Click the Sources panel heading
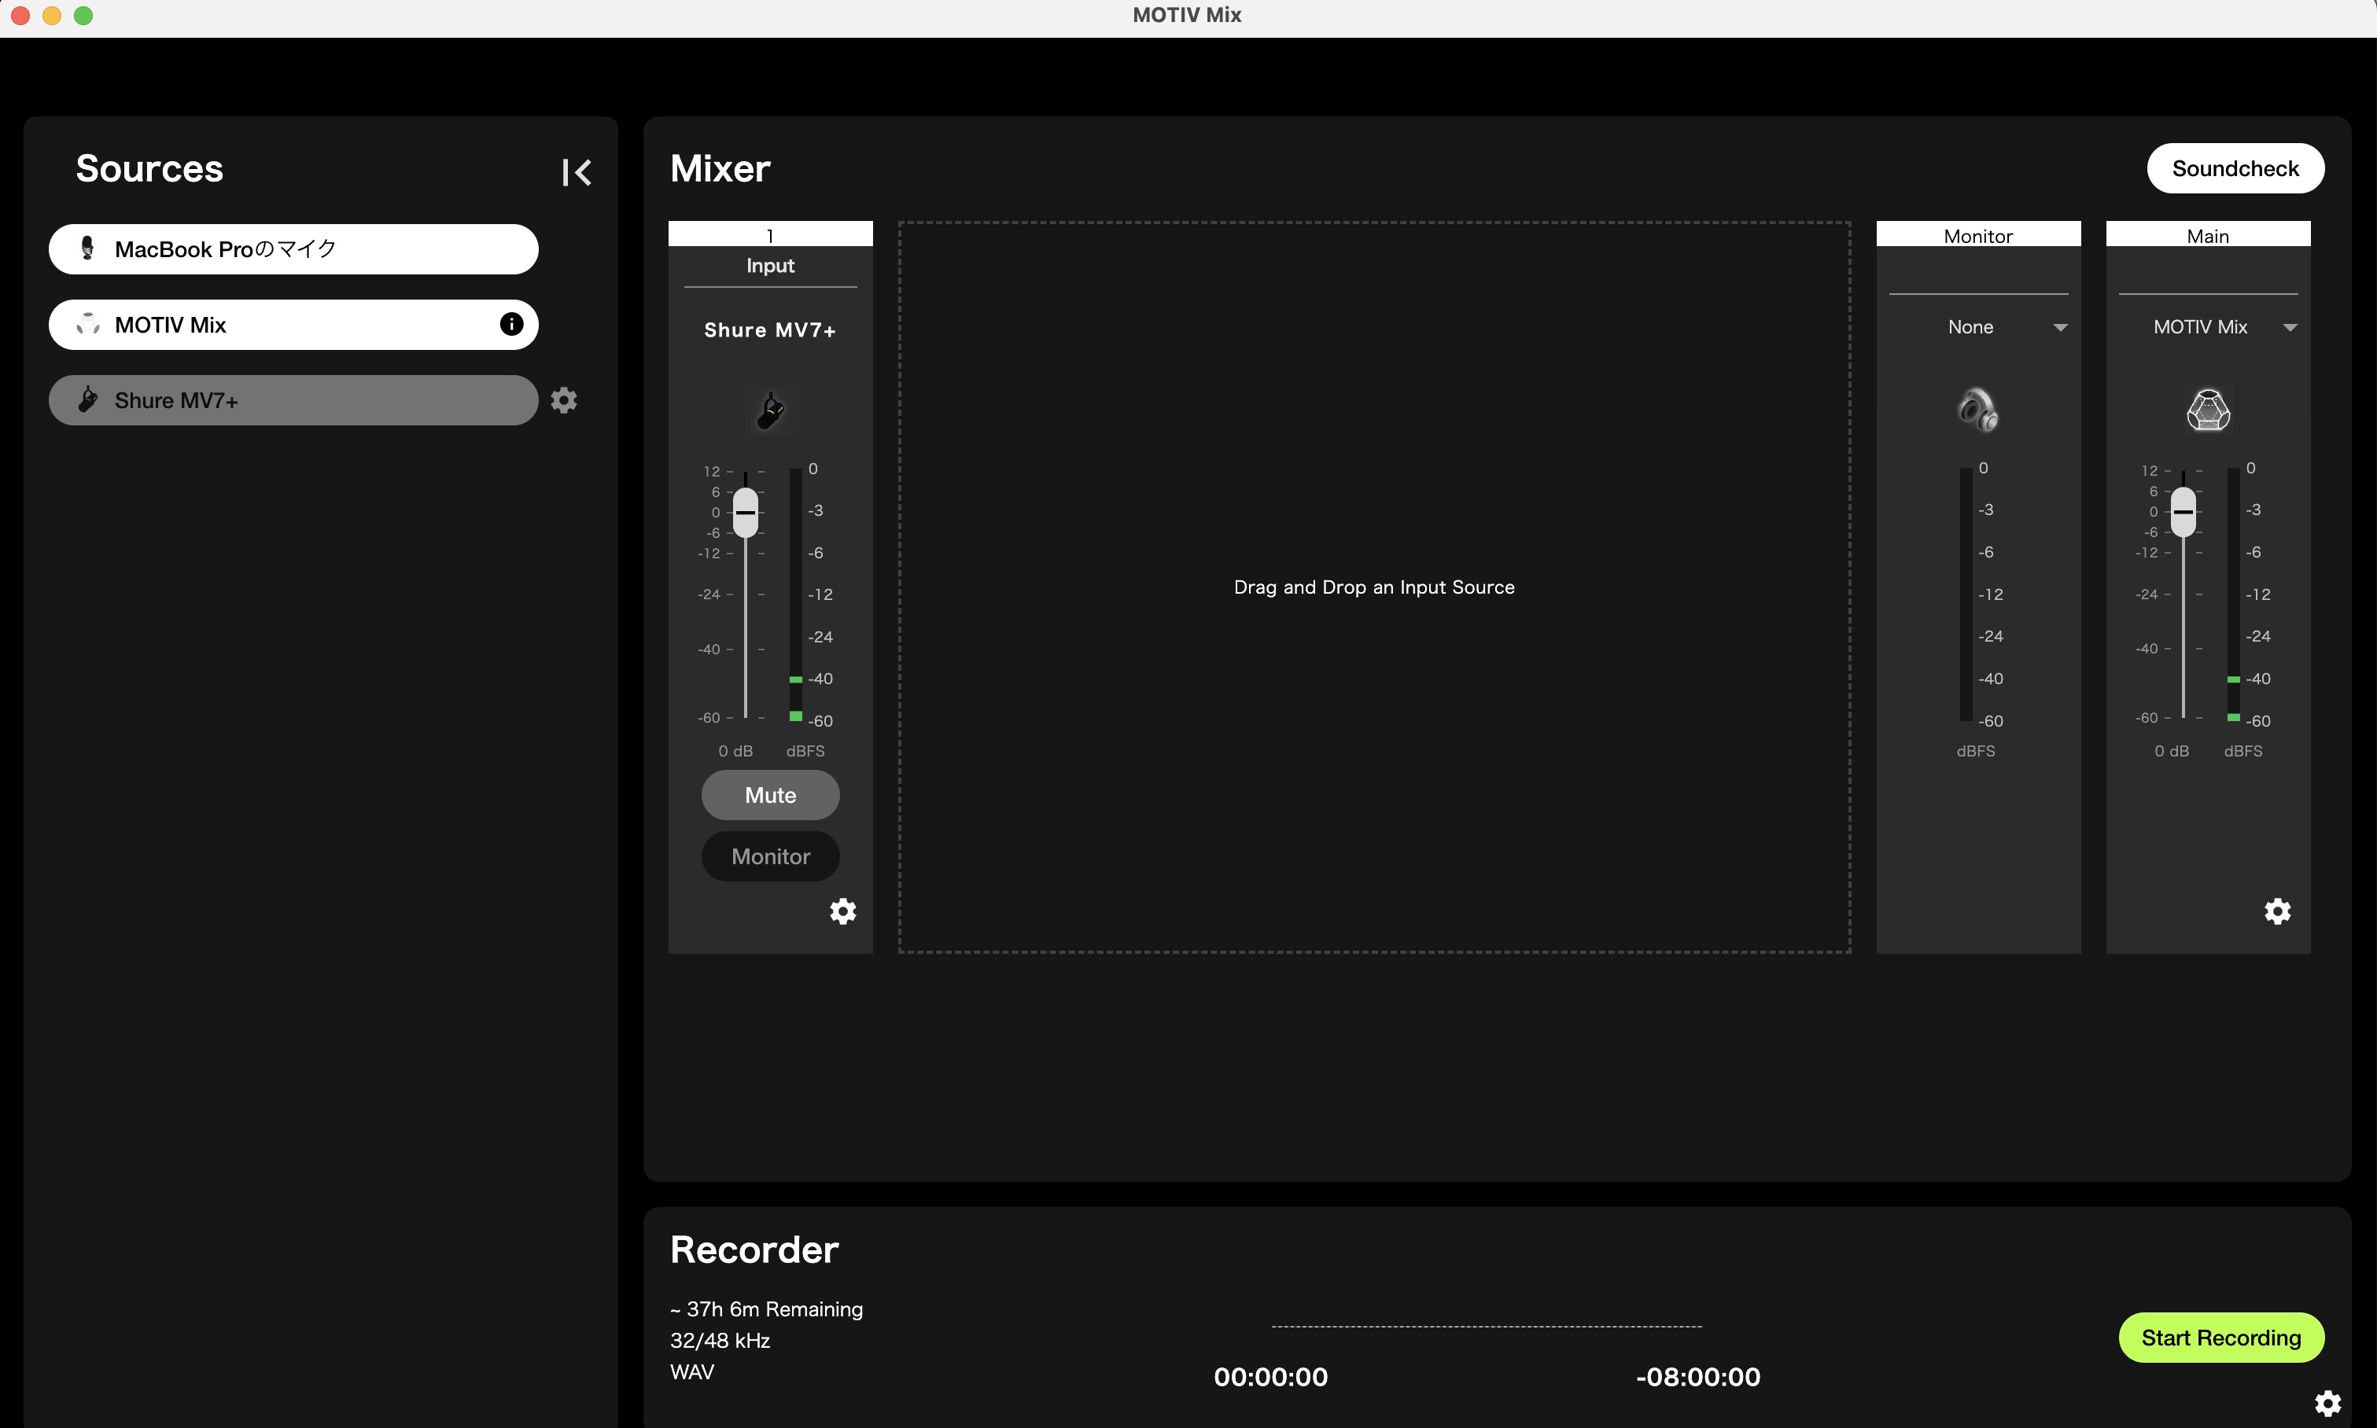 pyautogui.click(x=149, y=168)
